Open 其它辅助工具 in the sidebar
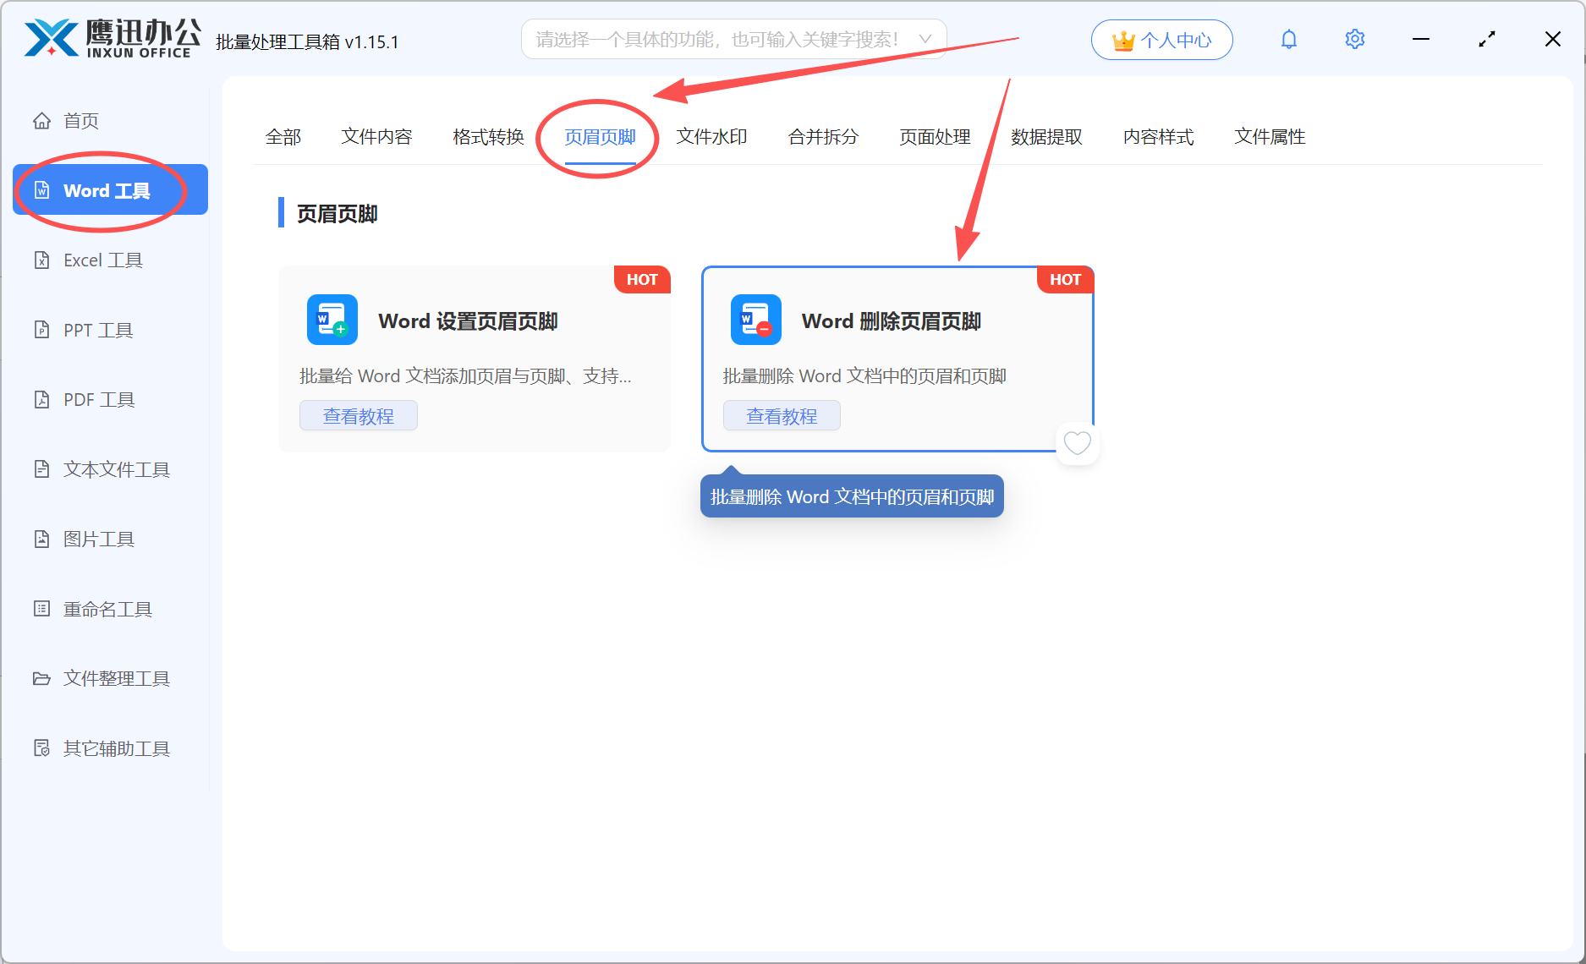Image resolution: width=1586 pixels, height=964 pixels. point(110,748)
